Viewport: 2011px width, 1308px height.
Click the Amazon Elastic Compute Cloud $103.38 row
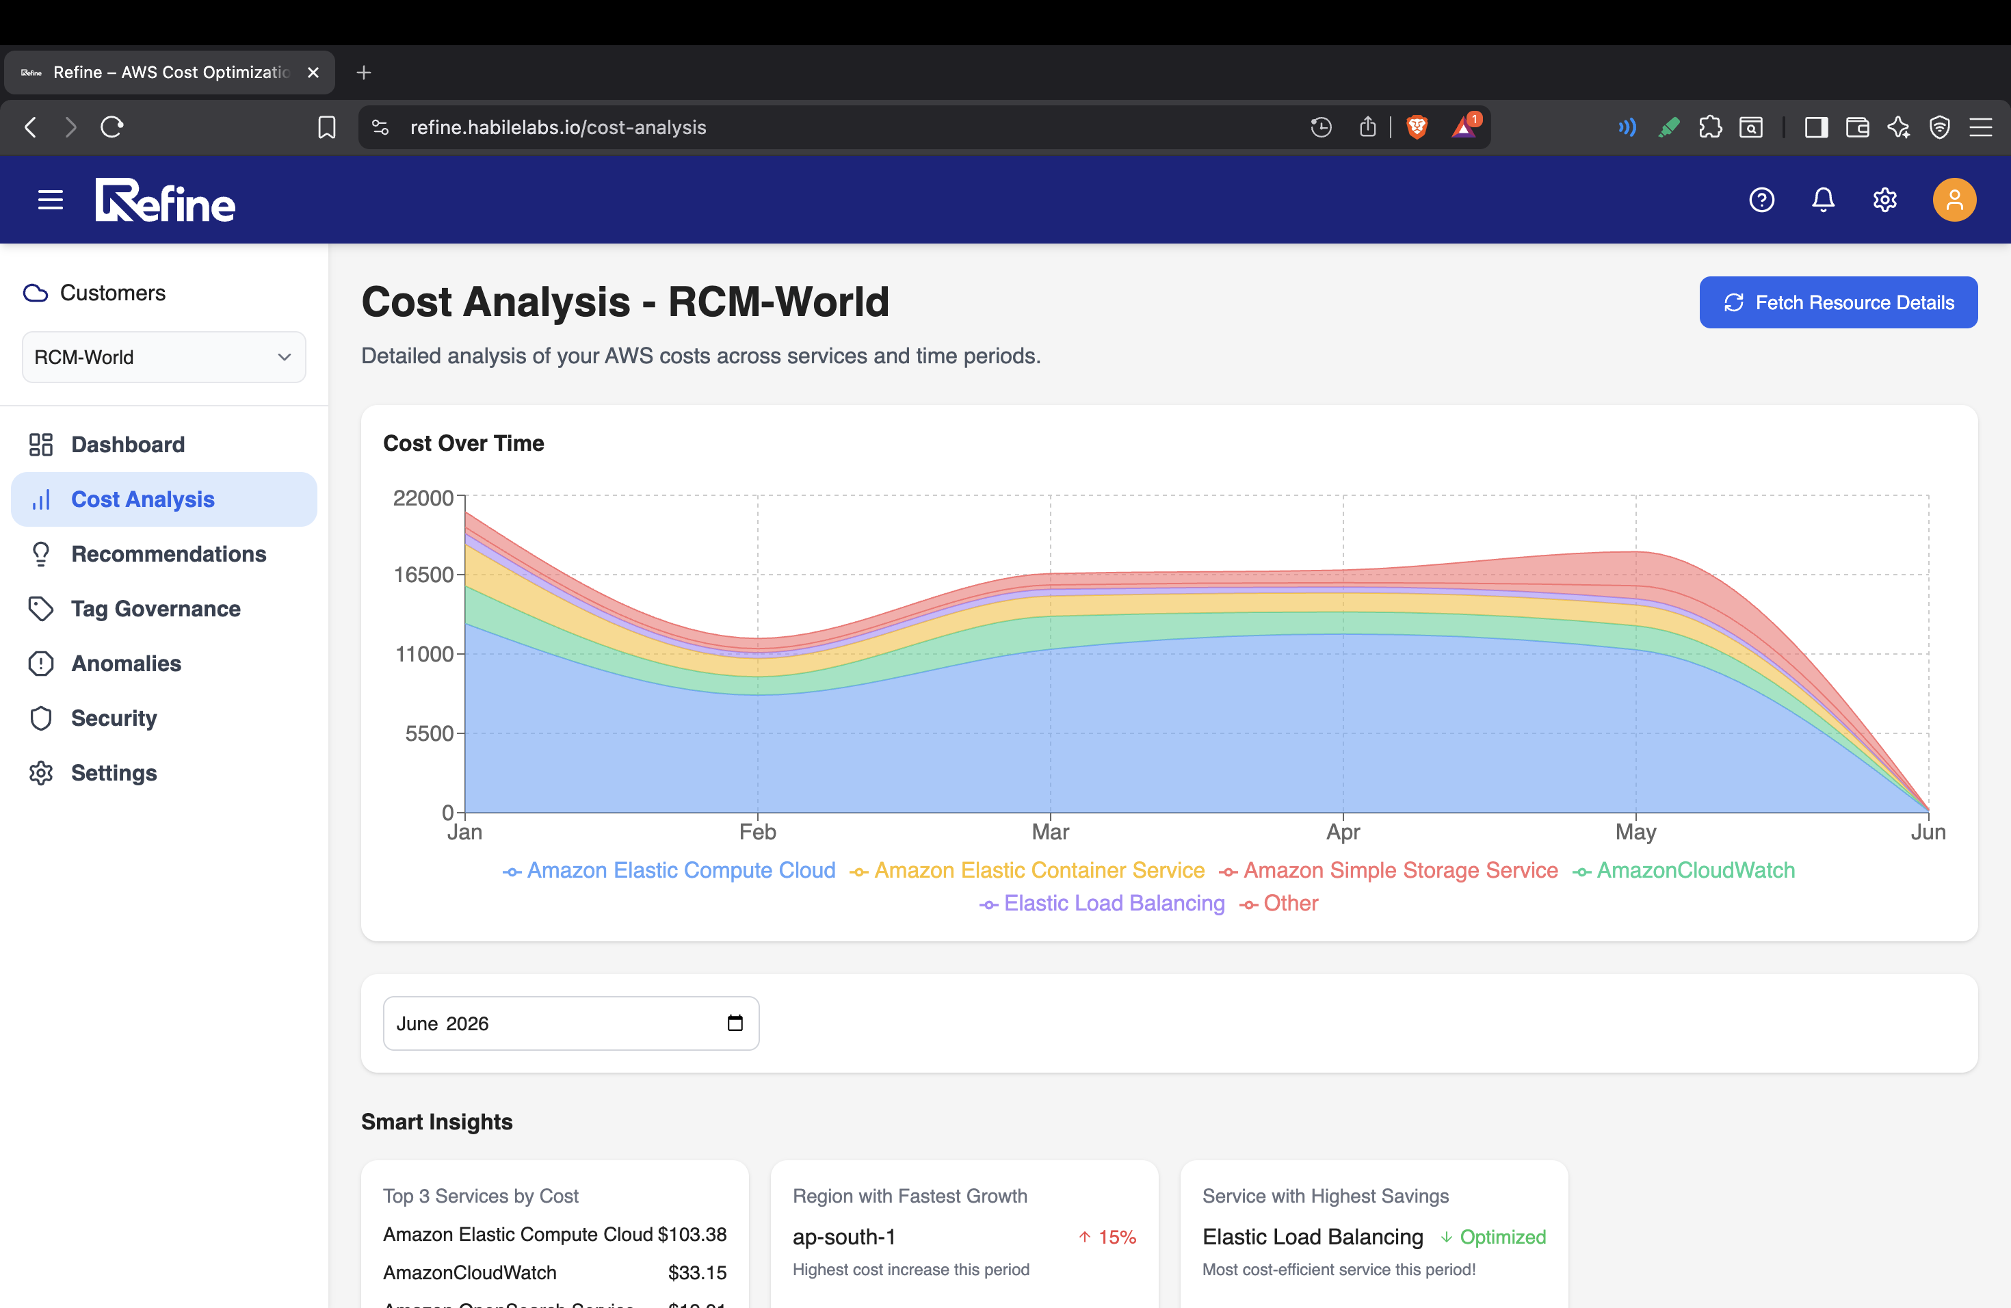(554, 1235)
